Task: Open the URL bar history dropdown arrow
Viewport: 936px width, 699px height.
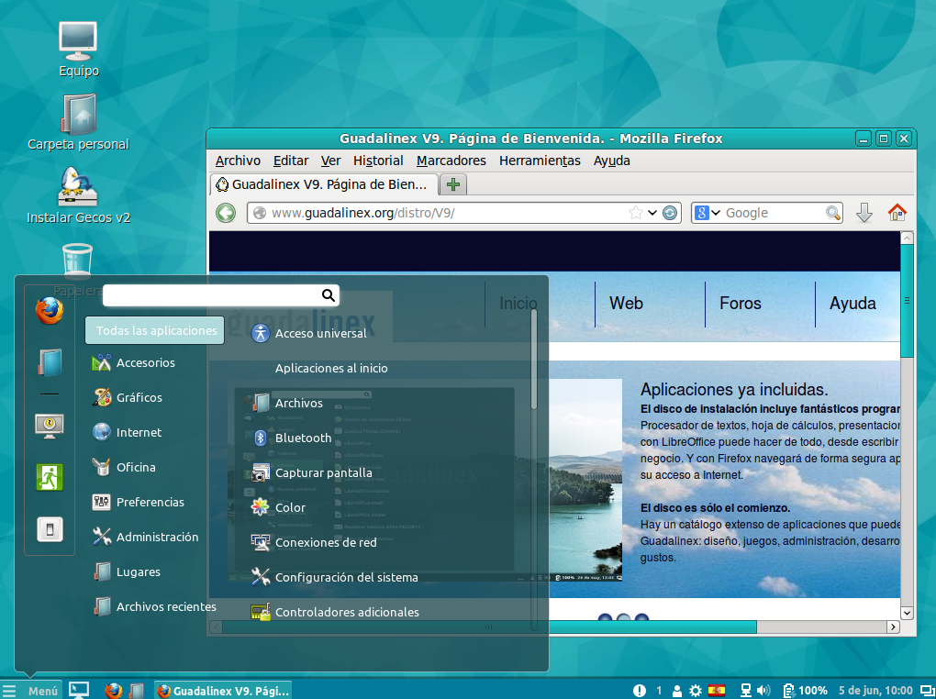Action: tap(652, 213)
